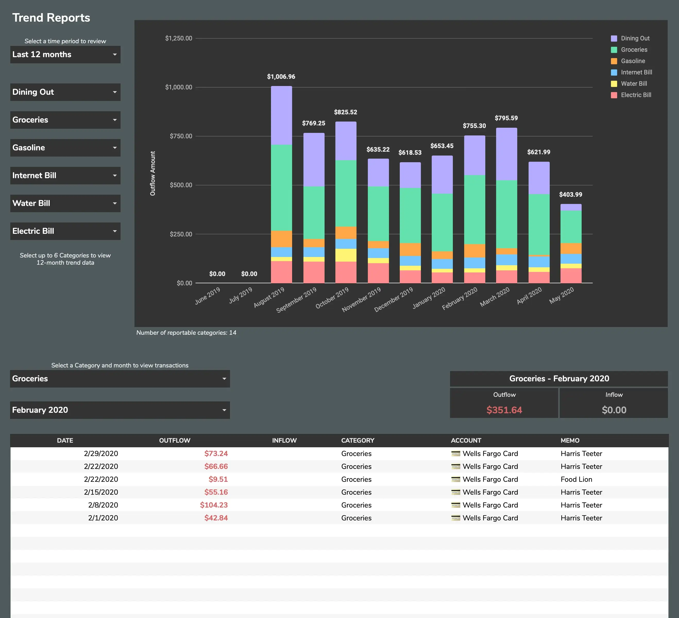The image size is (679, 618).
Task: Click the $0.00 inflow total
Action: click(x=614, y=410)
